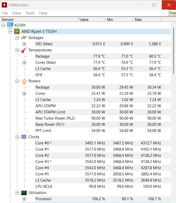The width and height of the screenshot is (176, 203).
Task: Click the HWMonitor lightning app icon
Action: pos(4,5)
